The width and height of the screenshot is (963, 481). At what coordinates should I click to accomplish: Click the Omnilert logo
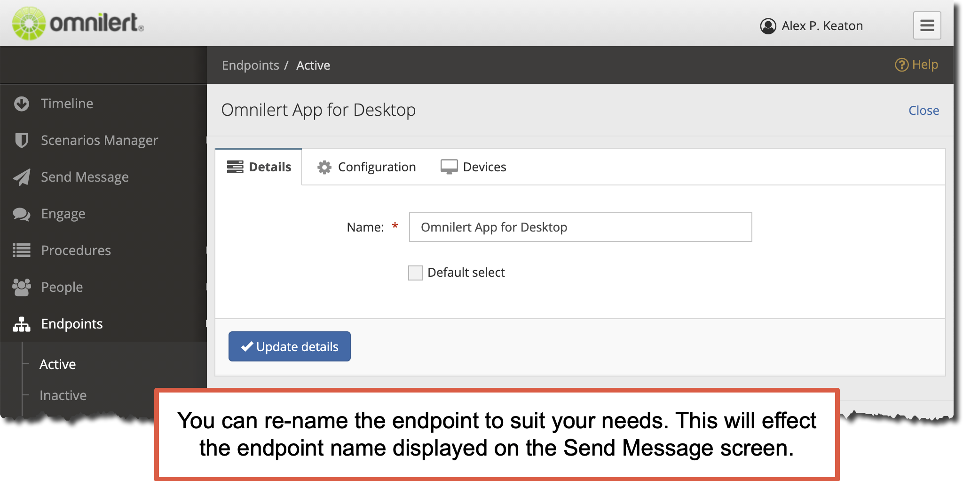coord(78,23)
